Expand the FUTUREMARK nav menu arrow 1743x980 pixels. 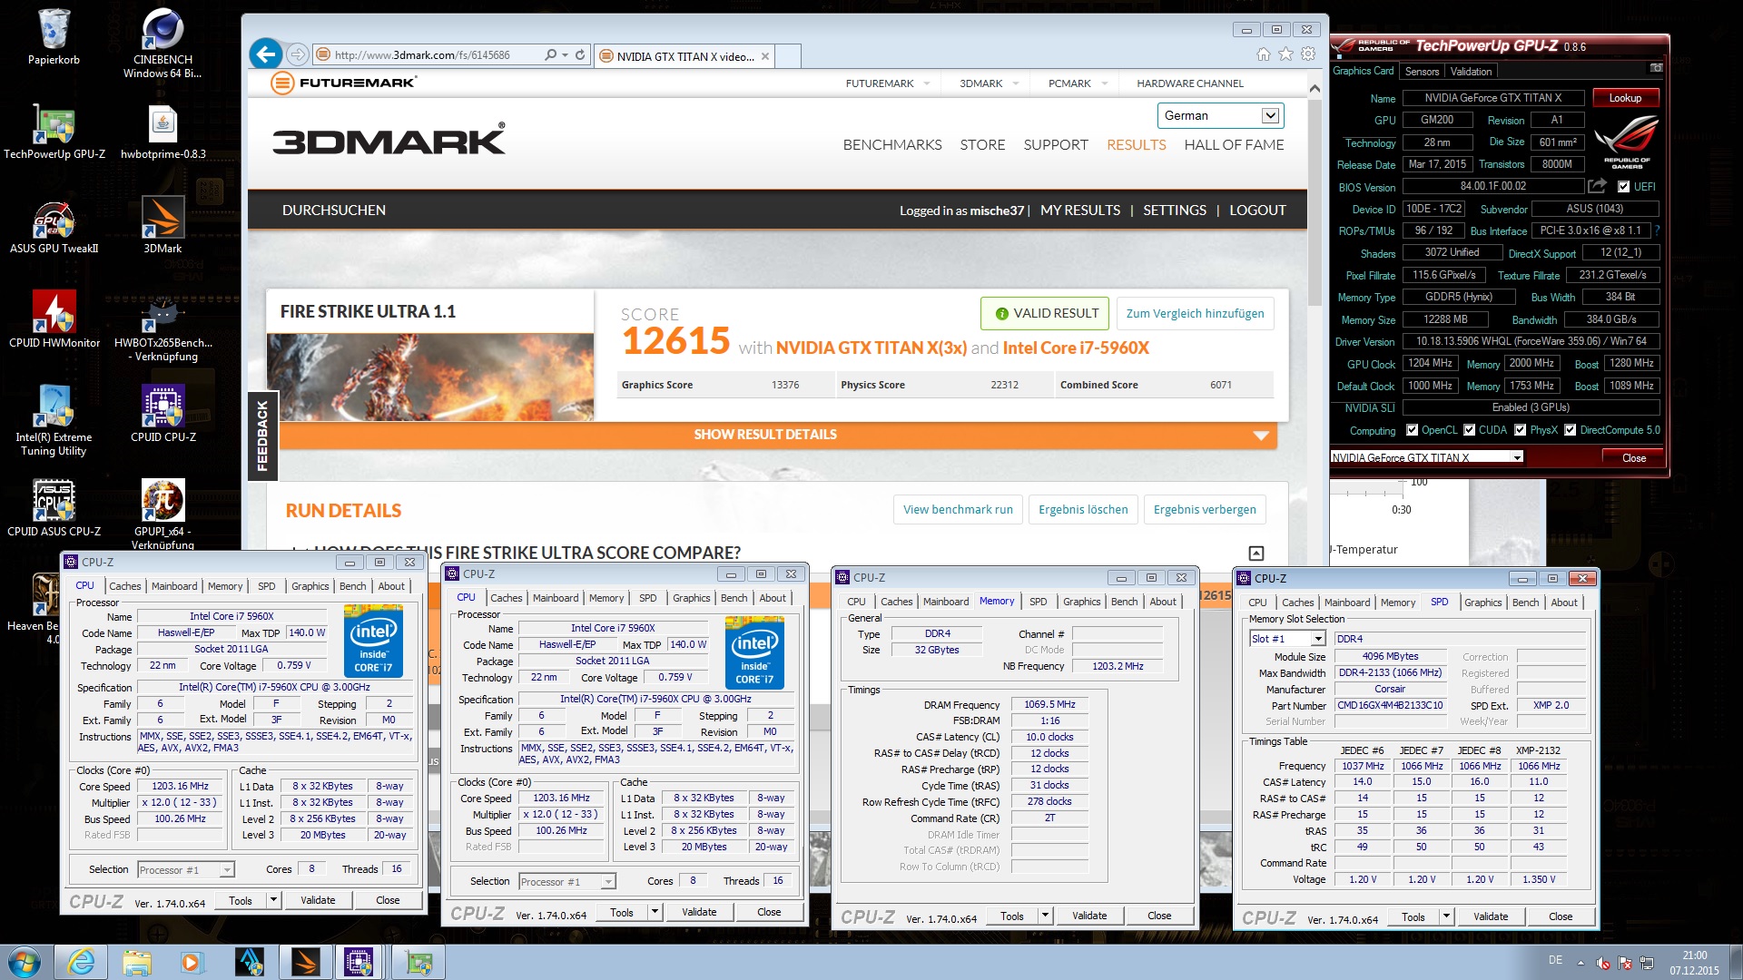pos(927,83)
